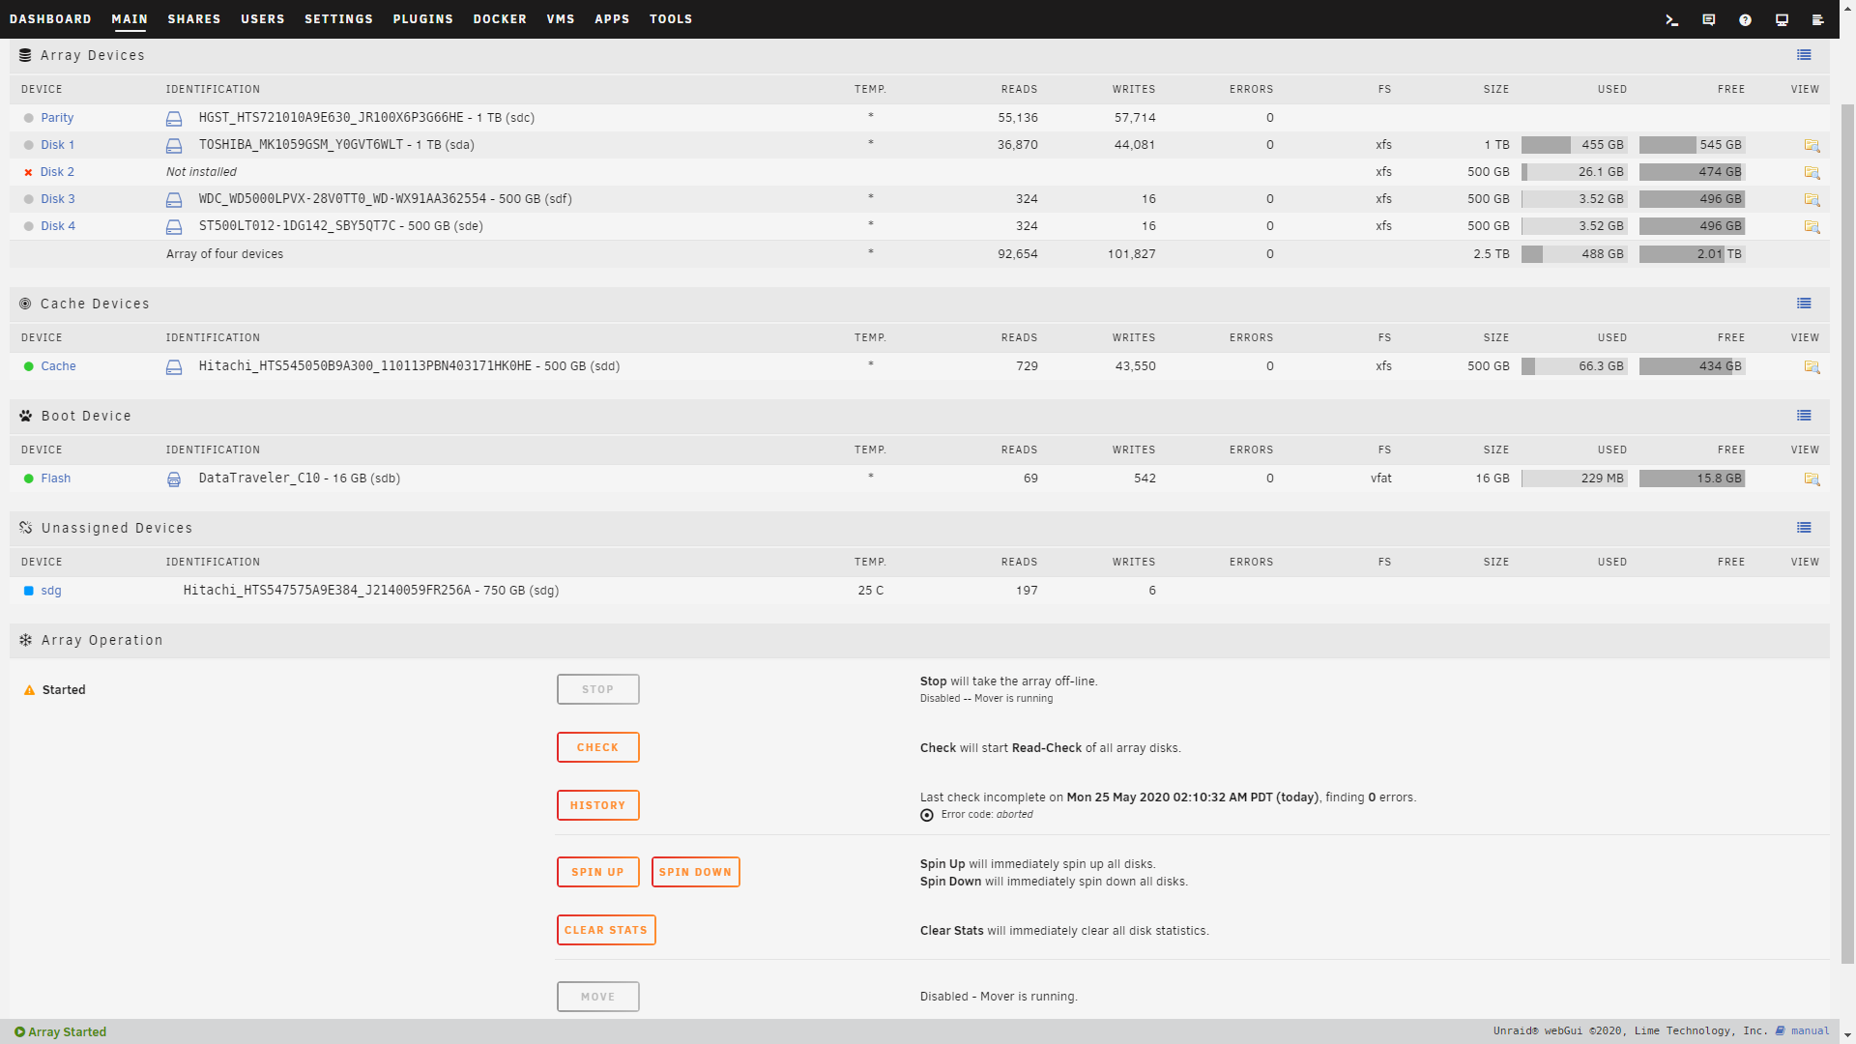The height and width of the screenshot is (1044, 1856).
Task: Toggle the help question mark icon
Action: coord(1745,19)
